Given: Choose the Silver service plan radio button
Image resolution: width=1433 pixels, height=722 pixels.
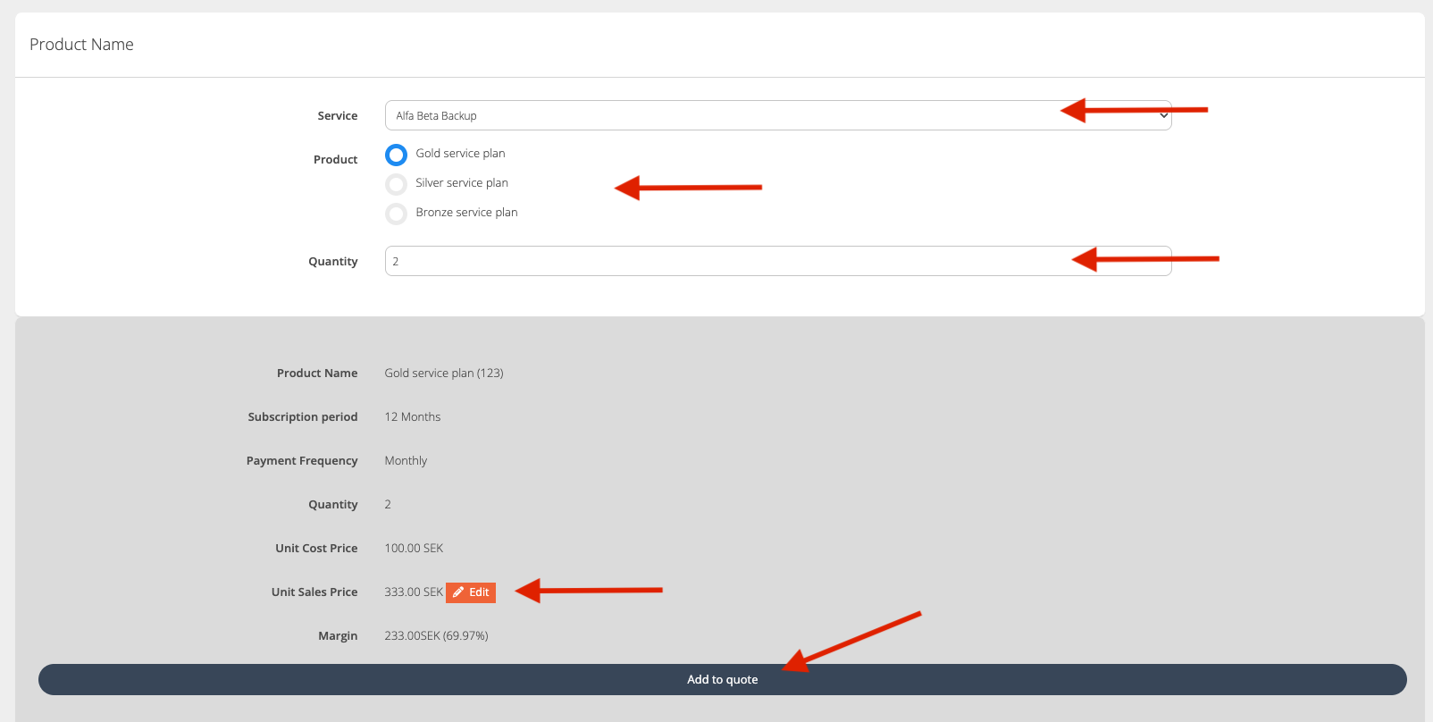Looking at the screenshot, I should pos(396,184).
